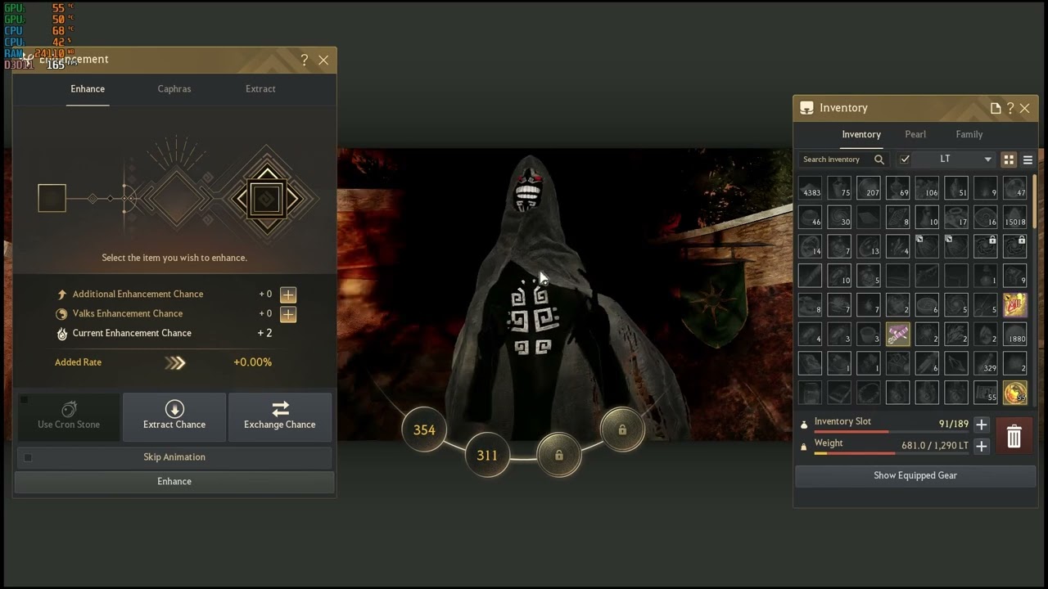Click the 91/189 inventory slot count
Image resolution: width=1048 pixels, height=589 pixels.
tap(954, 425)
